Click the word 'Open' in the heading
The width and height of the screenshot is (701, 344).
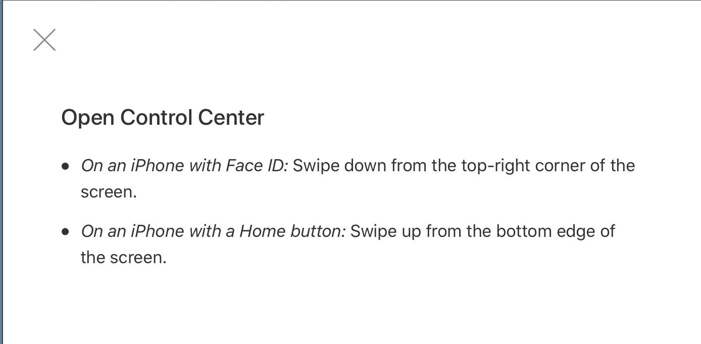88,118
